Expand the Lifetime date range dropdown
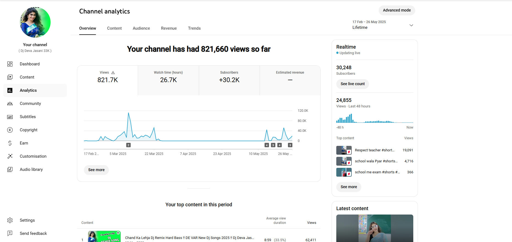Image resolution: width=512 pixels, height=242 pixels. pyautogui.click(x=411, y=25)
